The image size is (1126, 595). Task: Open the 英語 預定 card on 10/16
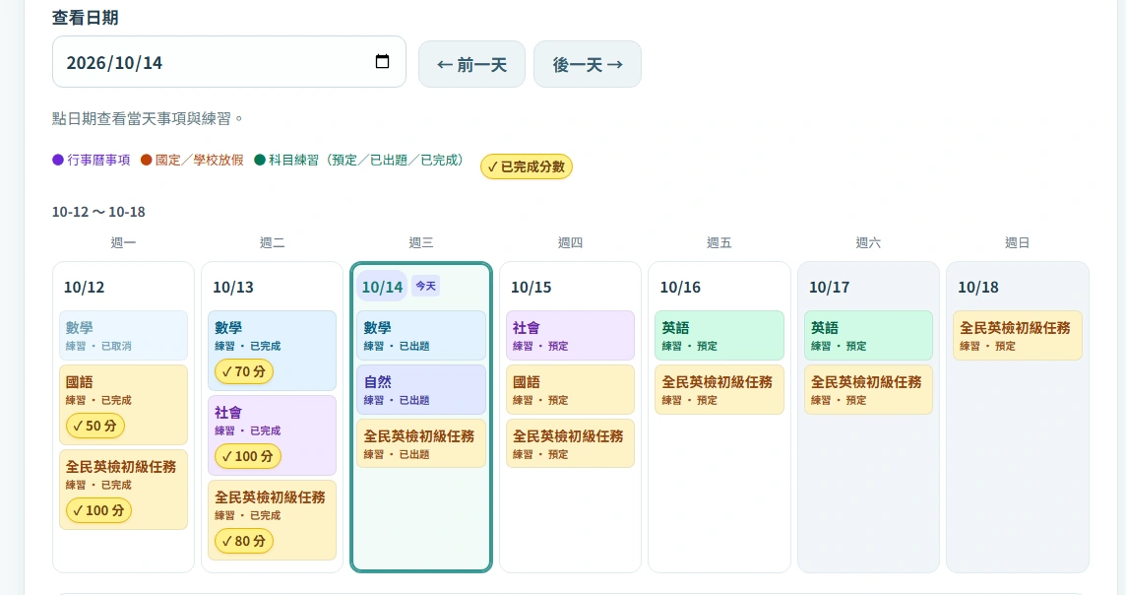pyautogui.click(x=719, y=336)
